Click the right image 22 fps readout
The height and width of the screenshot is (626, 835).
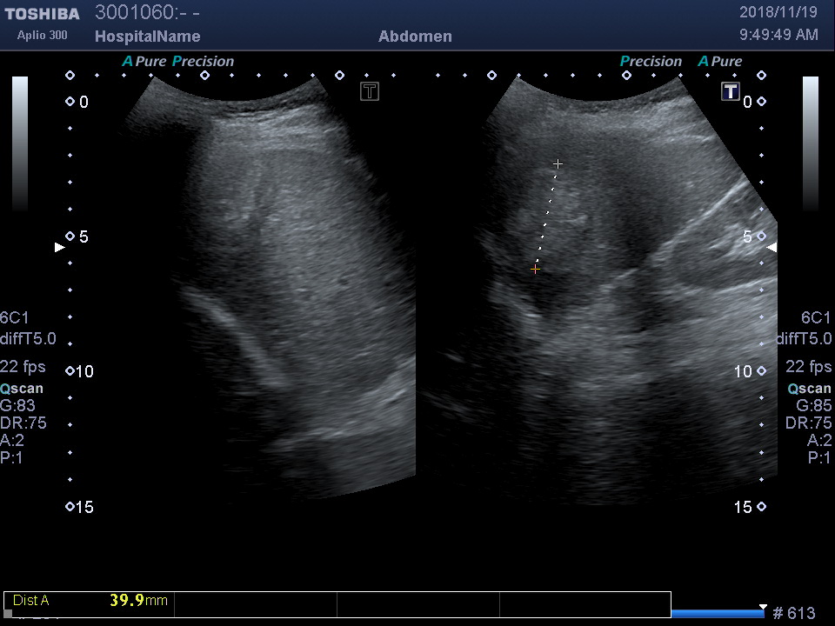pos(808,367)
